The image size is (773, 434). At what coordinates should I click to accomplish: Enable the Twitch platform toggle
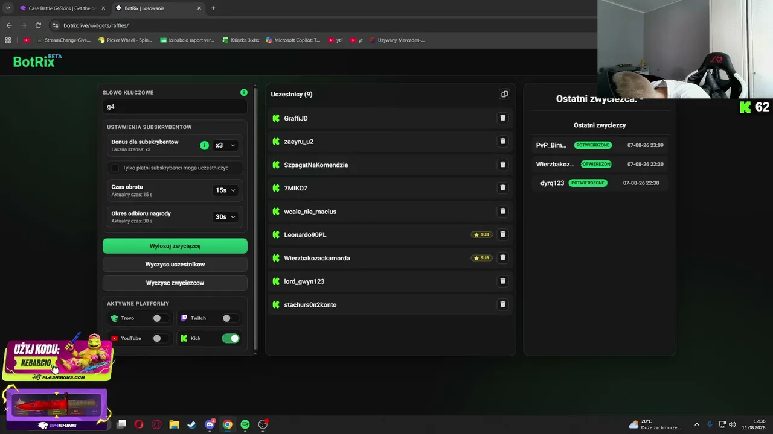230,318
